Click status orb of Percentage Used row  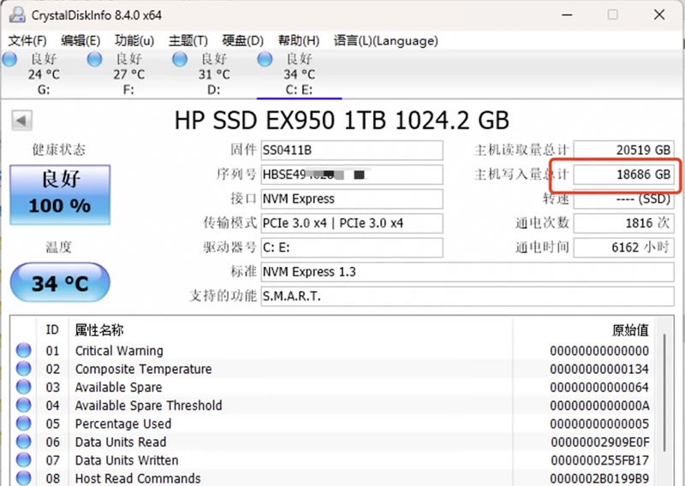click(24, 424)
